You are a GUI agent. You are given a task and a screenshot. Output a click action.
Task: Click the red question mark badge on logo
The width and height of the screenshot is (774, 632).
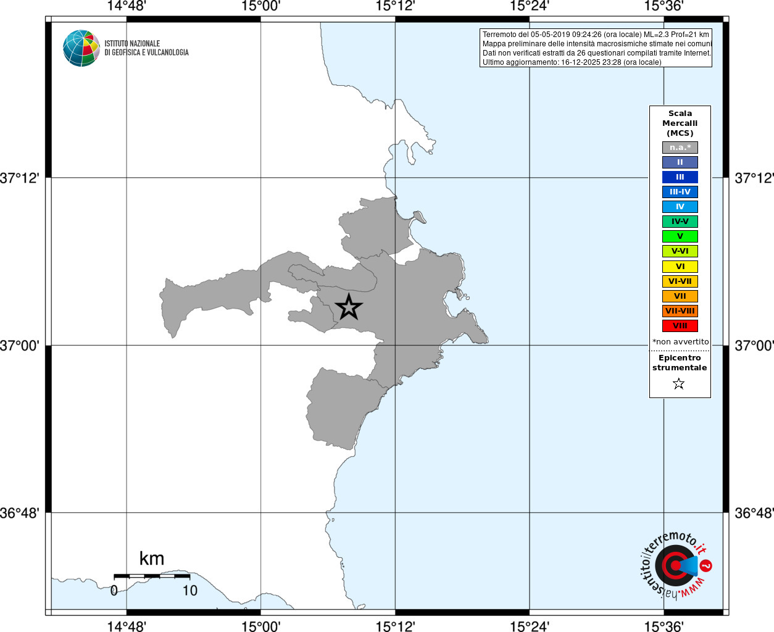tap(706, 565)
